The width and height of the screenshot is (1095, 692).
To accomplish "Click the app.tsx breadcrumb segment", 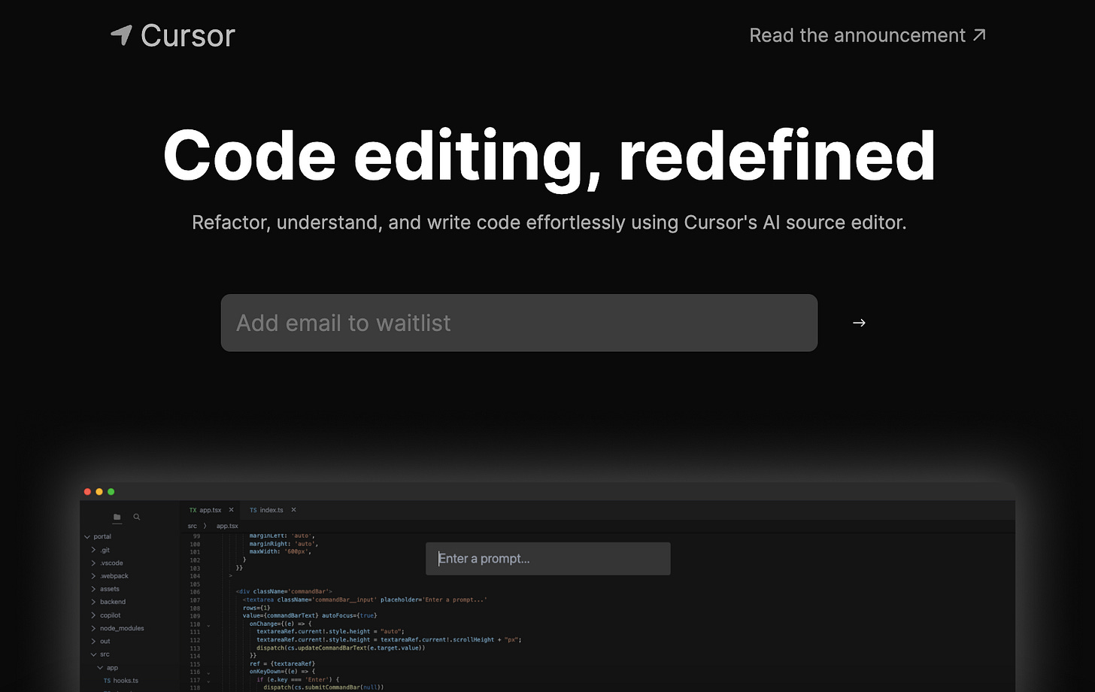I will click(x=227, y=526).
